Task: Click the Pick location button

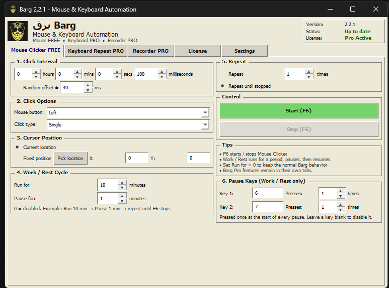Action: pos(70,159)
